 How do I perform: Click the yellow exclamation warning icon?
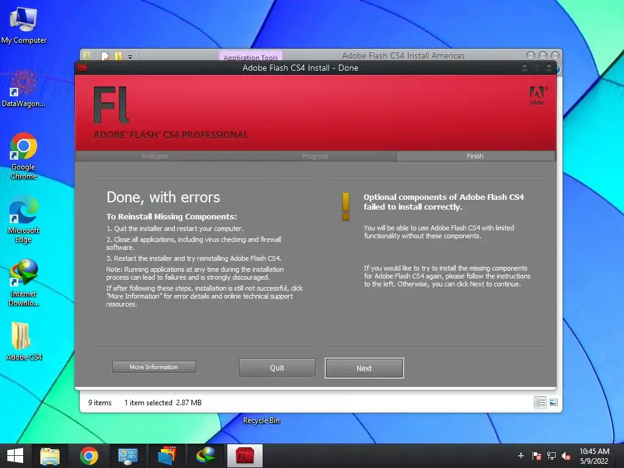(x=346, y=206)
